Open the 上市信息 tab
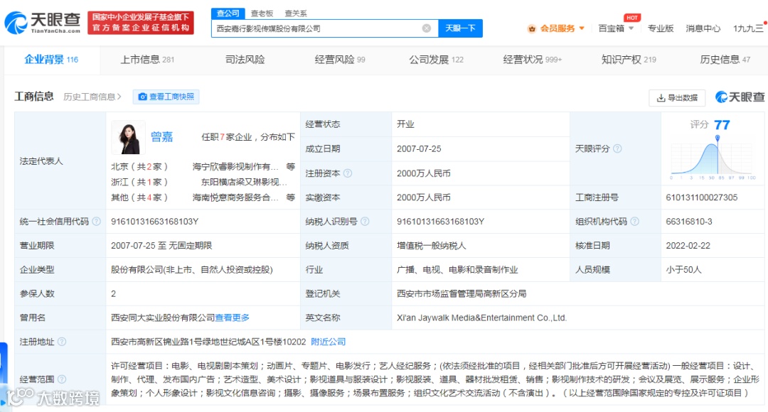Viewport: 768px width, 412px height. tap(147, 60)
